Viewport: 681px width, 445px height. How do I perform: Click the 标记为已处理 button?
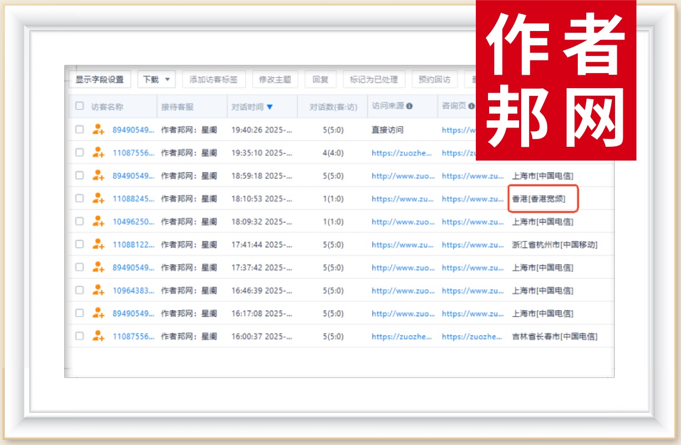click(374, 79)
